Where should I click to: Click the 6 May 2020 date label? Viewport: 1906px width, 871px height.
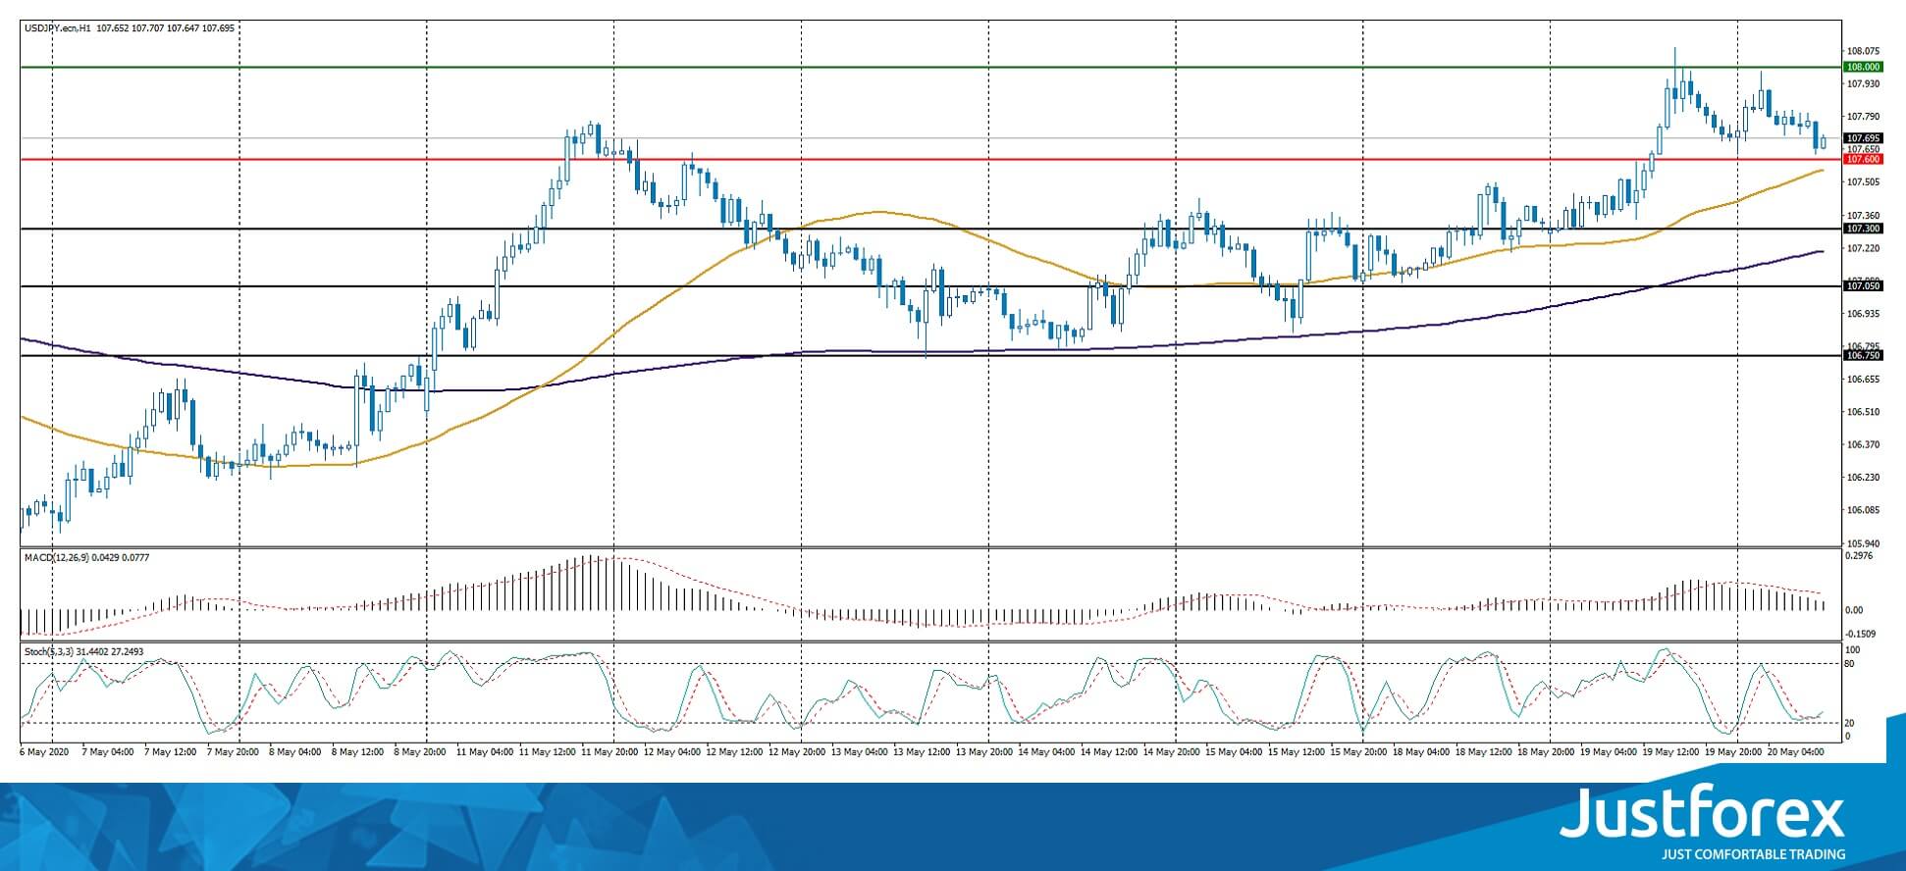pos(45,752)
